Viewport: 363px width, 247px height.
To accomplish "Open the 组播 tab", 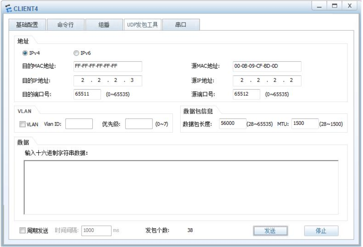I will pyautogui.click(x=104, y=25).
